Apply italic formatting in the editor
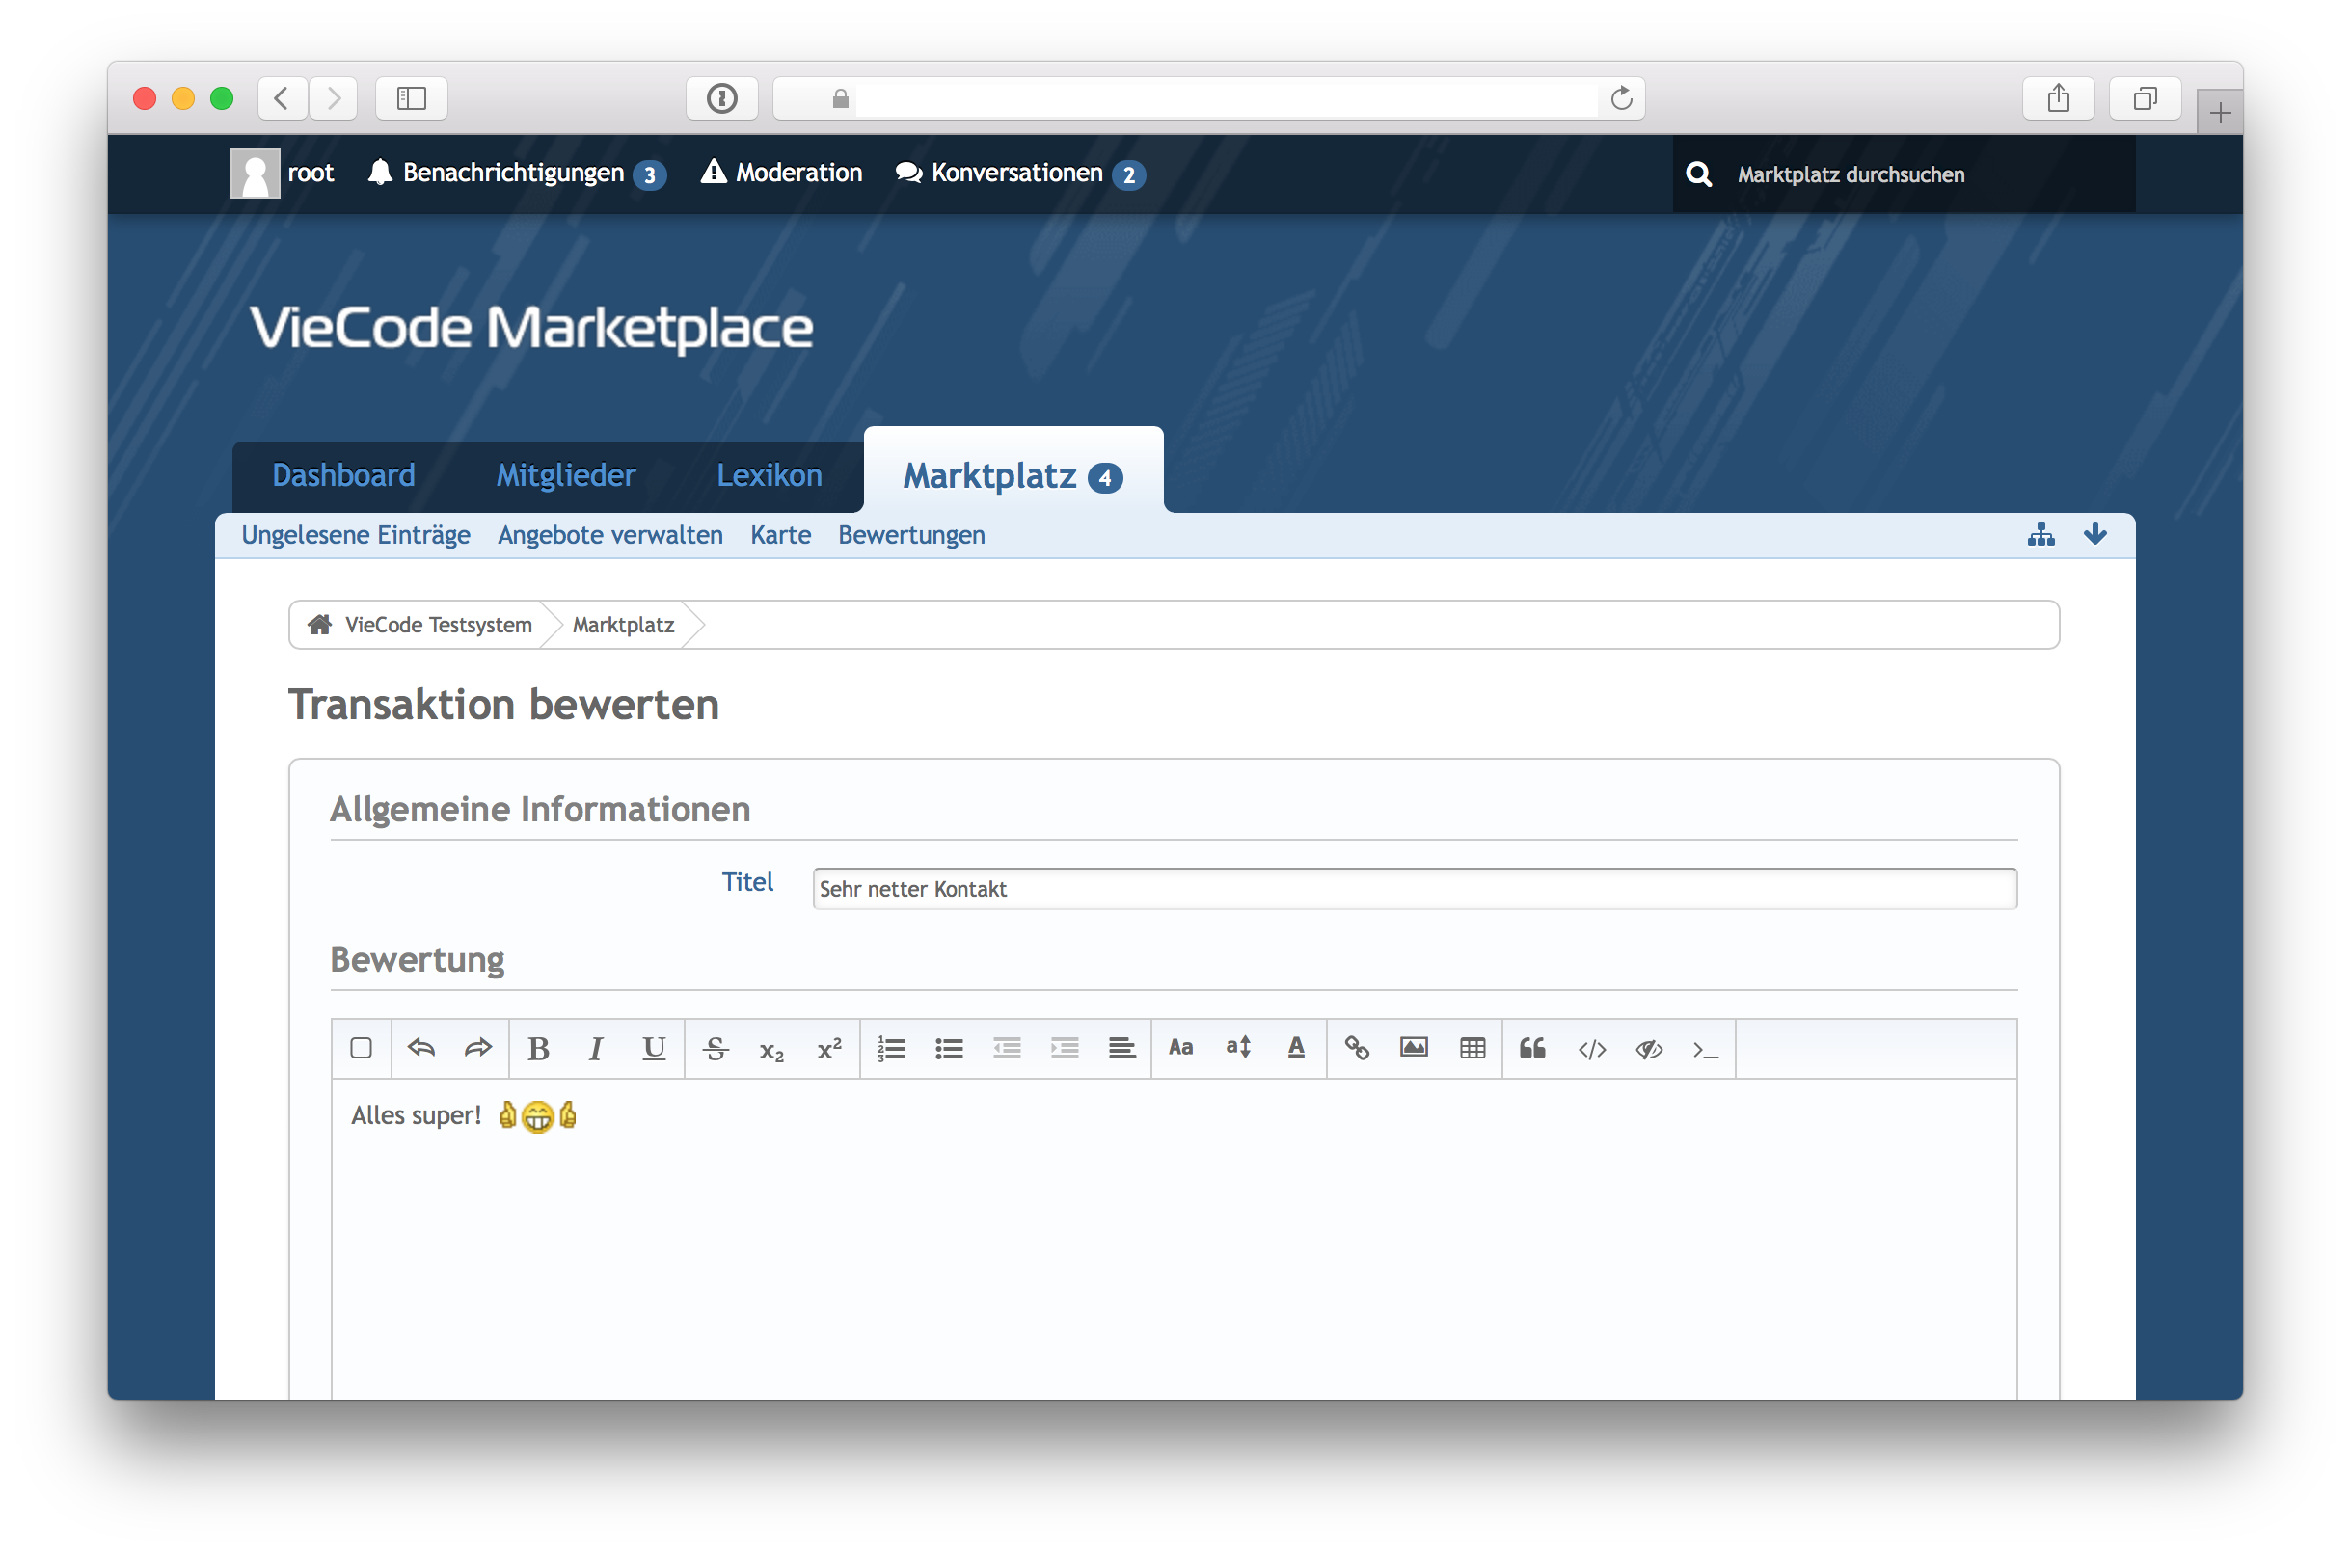 click(596, 1049)
